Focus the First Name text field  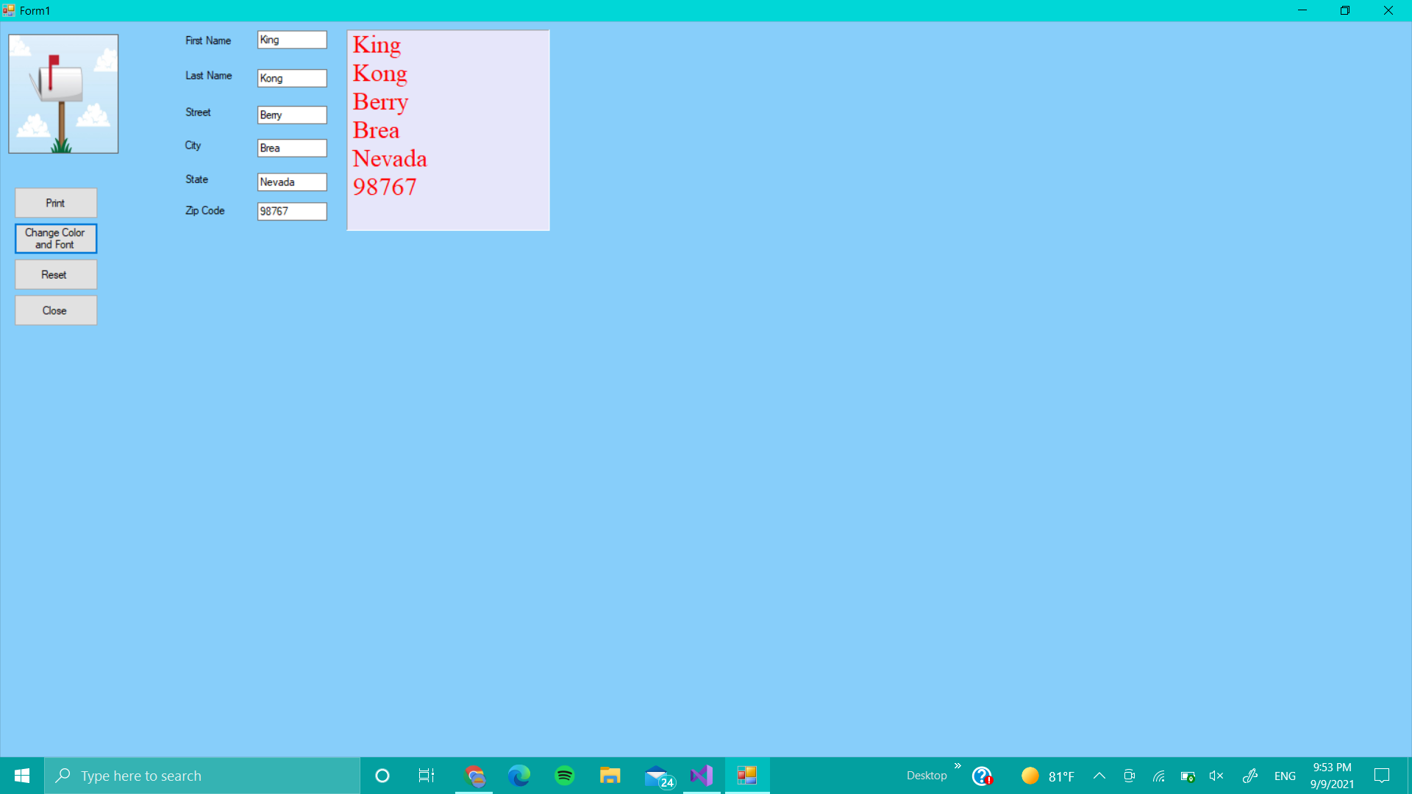[x=292, y=40]
